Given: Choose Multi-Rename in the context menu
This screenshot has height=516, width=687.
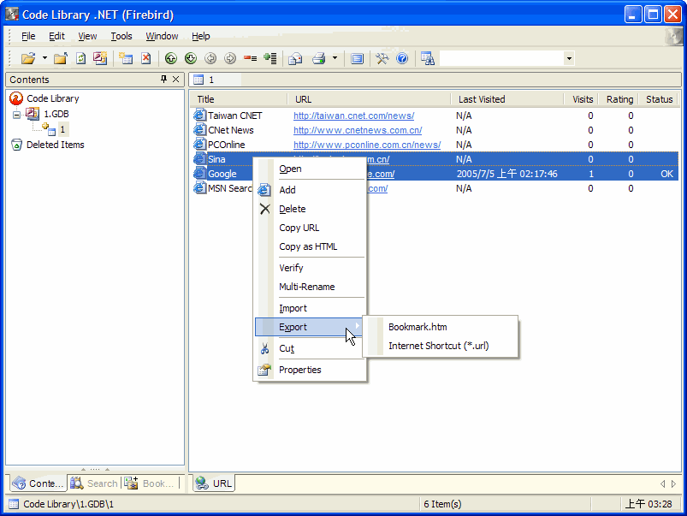Looking at the screenshot, I should [311, 287].
